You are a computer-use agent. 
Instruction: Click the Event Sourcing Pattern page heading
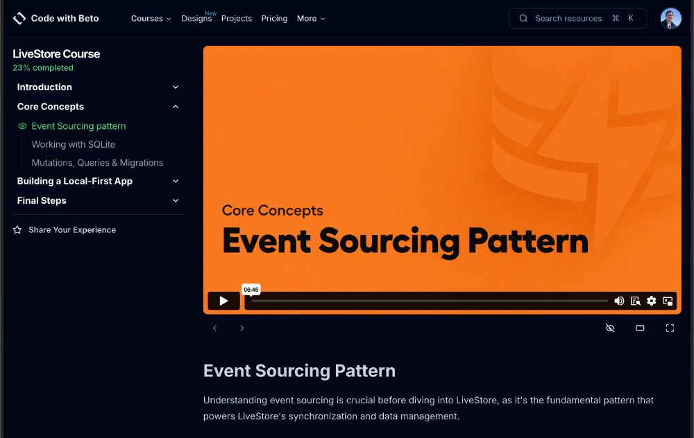(x=299, y=371)
